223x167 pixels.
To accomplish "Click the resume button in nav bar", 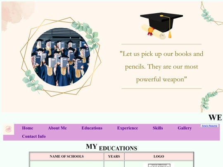I will pos(209,126).
